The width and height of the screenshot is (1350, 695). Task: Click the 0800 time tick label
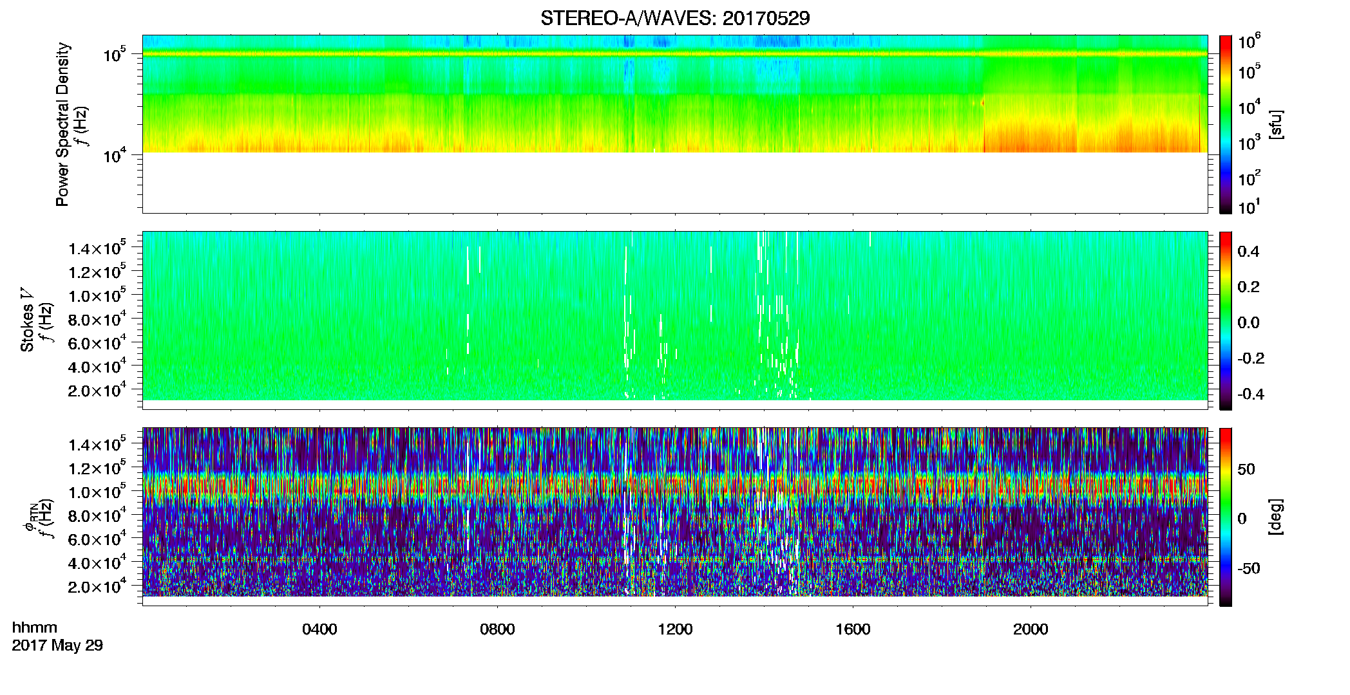(497, 629)
